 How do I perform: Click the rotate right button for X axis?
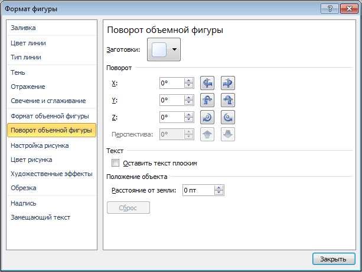[228, 83]
